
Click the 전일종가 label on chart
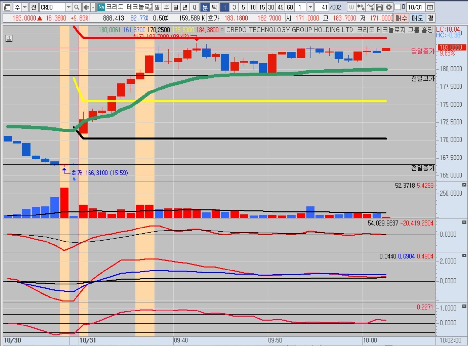tap(422, 168)
